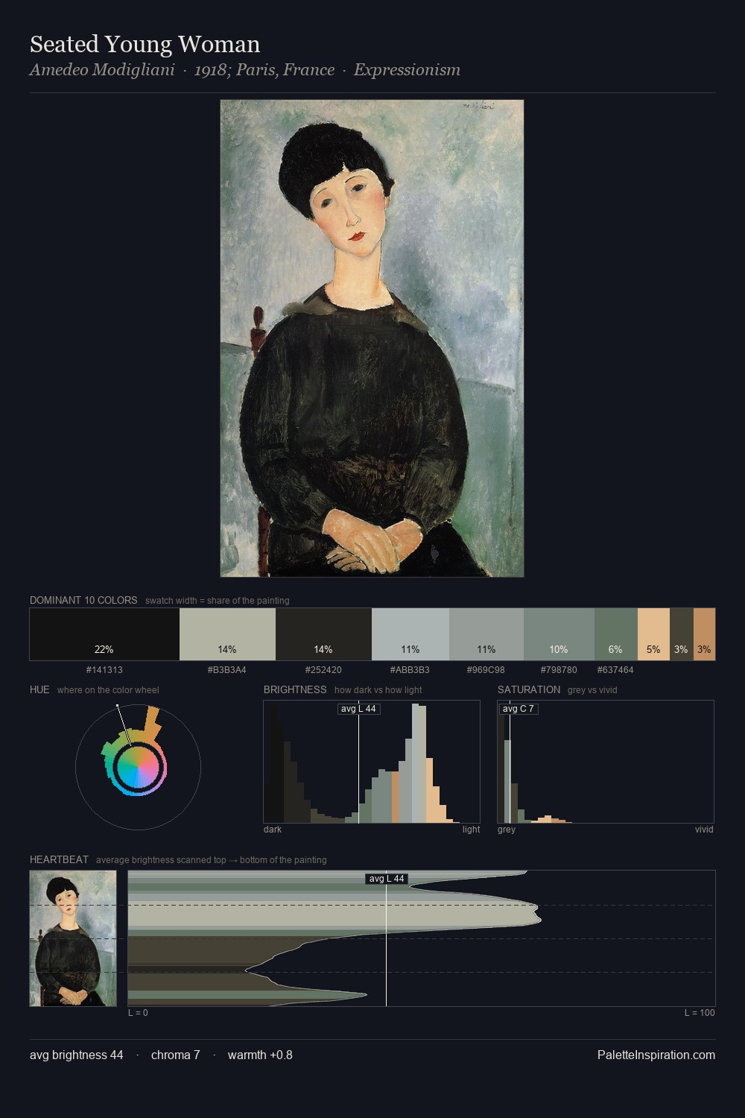
Task: Select the 11% grey swatch #969C98
Action: click(486, 634)
